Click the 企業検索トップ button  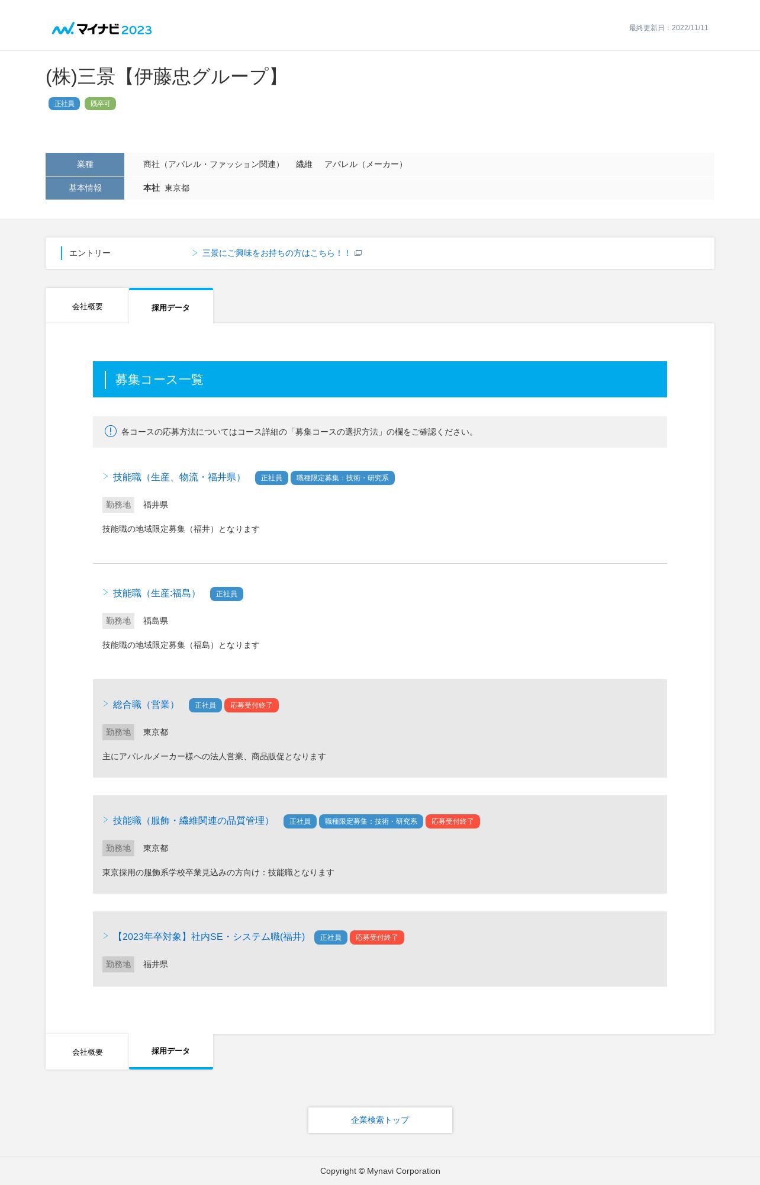(380, 1120)
